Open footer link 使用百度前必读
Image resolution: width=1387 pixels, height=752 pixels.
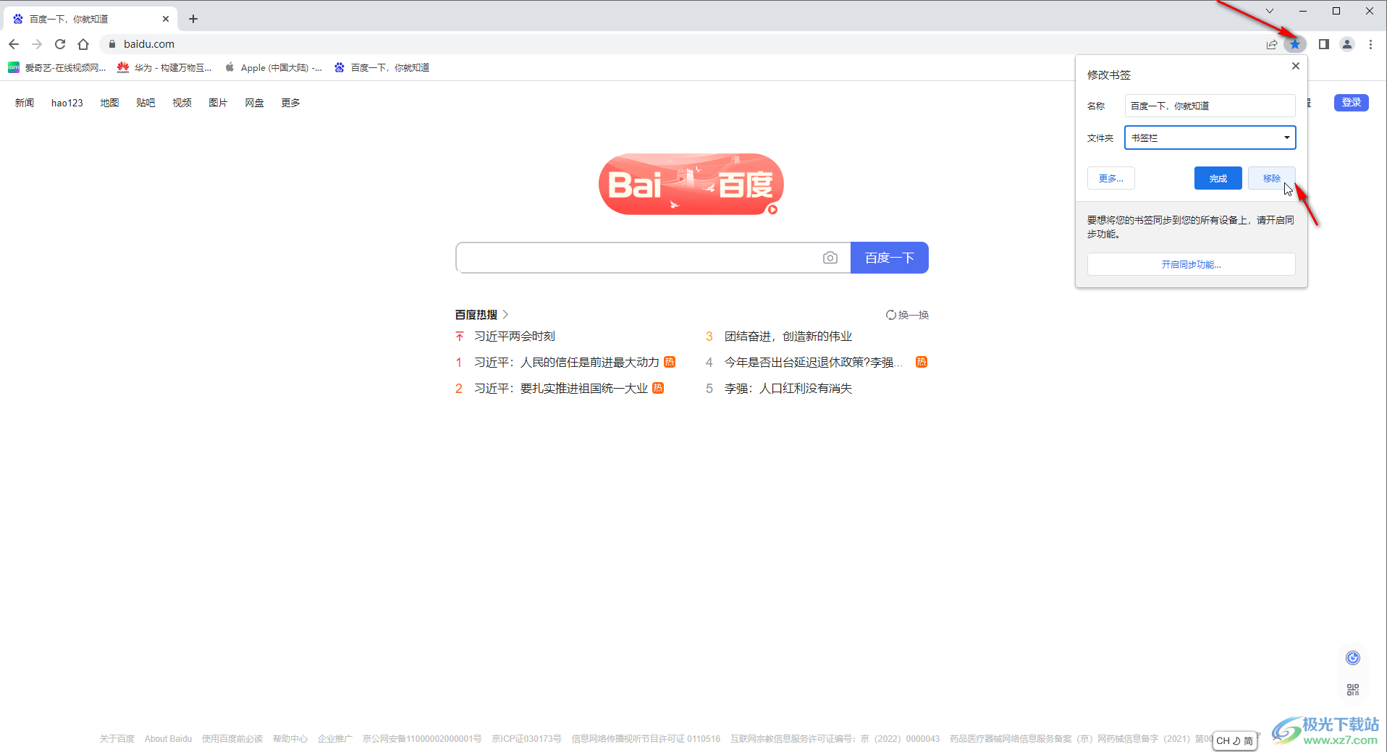[x=232, y=739]
